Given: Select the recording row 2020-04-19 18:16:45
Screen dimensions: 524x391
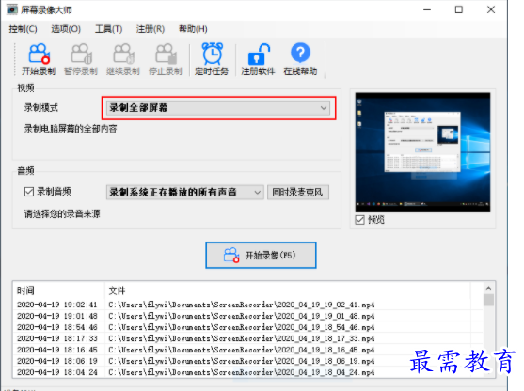Looking at the screenshot, I should (248, 350).
